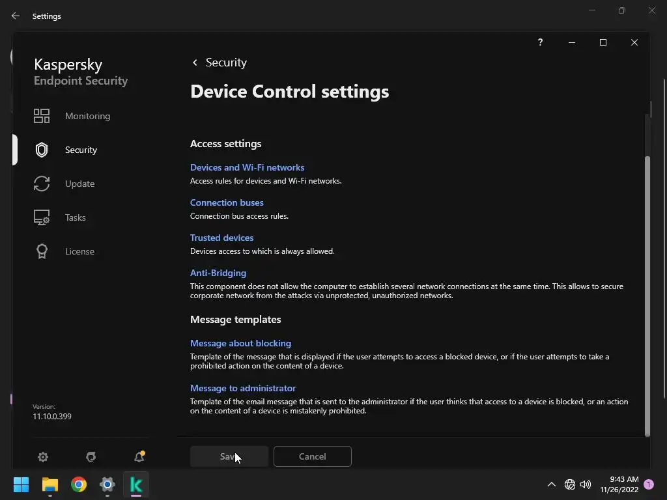
Task: Open notifications bell icon
Action: click(139, 456)
